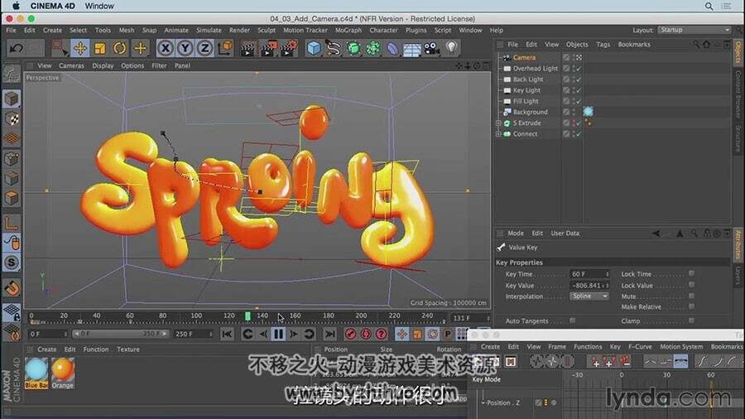Enable the Lock Value checkbox

691,285
